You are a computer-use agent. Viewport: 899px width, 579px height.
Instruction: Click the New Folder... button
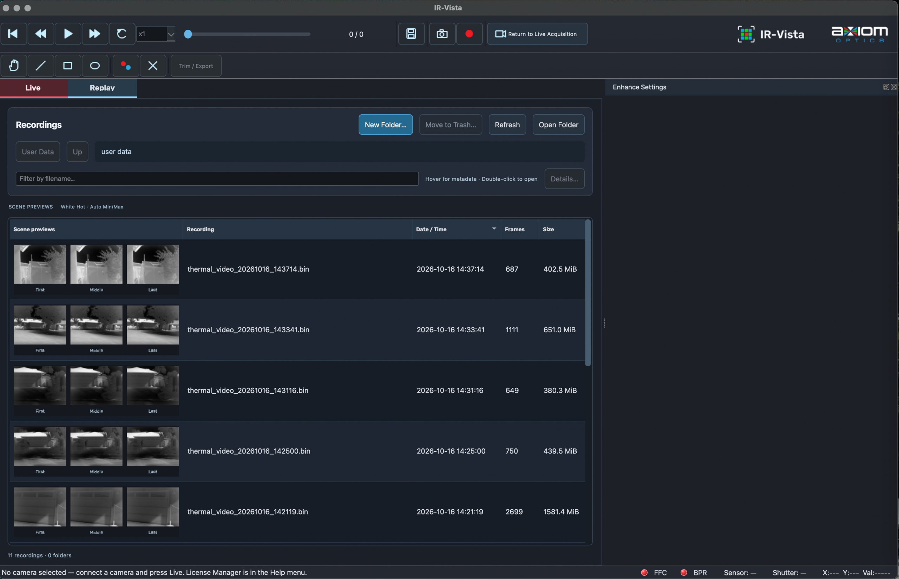[x=386, y=125]
